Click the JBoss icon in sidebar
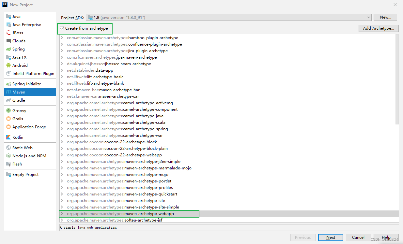Viewport: 403px width, 244px height. coord(8,33)
